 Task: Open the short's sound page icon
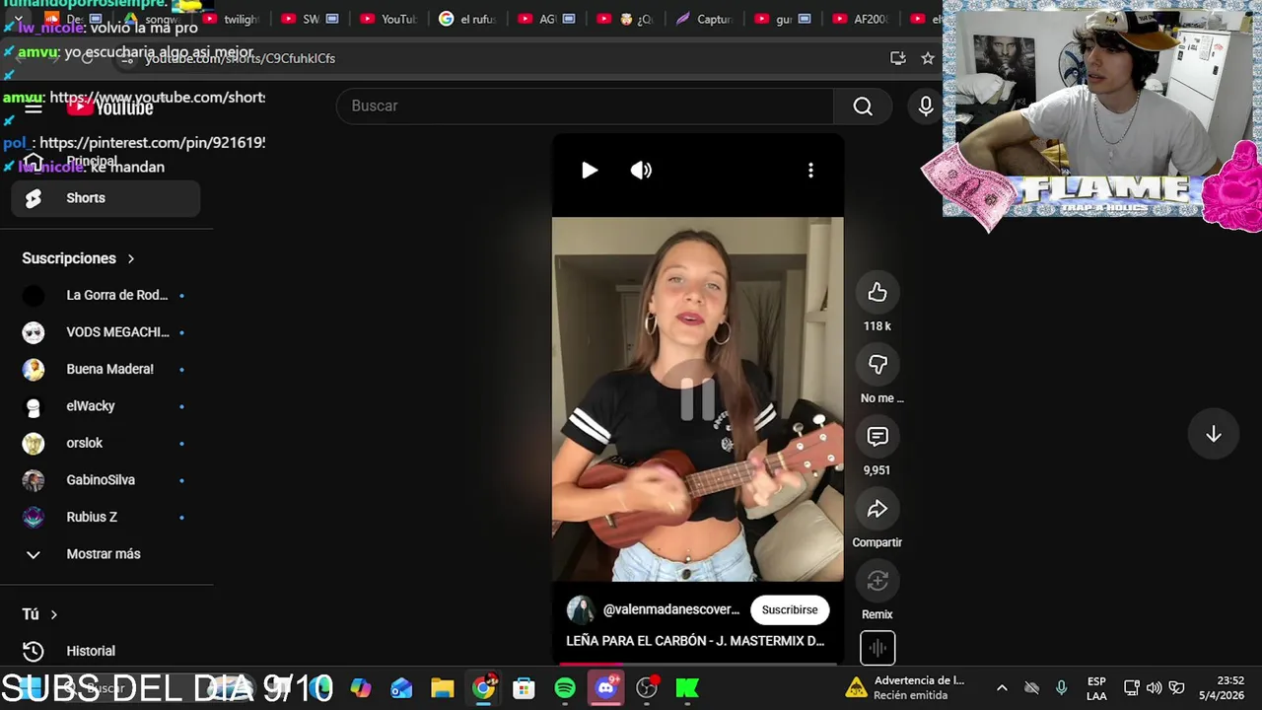877,648
